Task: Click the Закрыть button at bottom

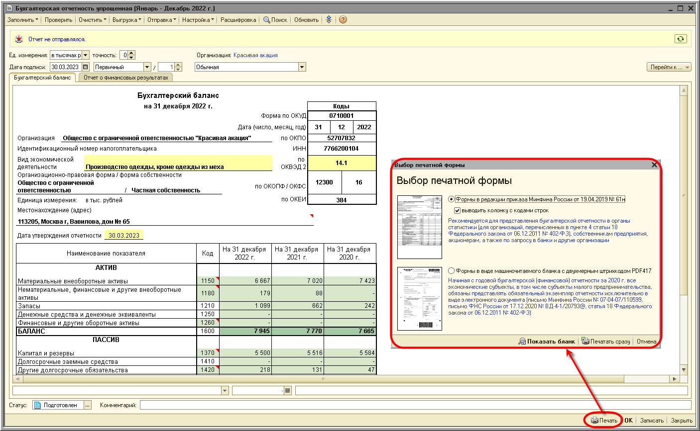Action: tap(682, 421)
